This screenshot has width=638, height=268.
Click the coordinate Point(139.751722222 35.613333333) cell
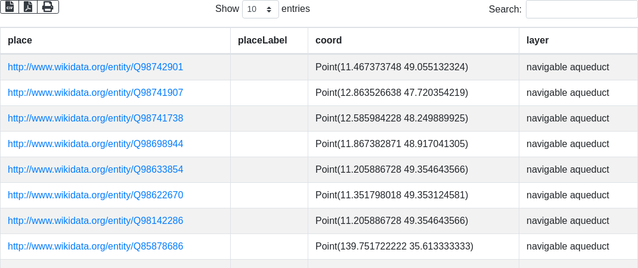point(394,247)
